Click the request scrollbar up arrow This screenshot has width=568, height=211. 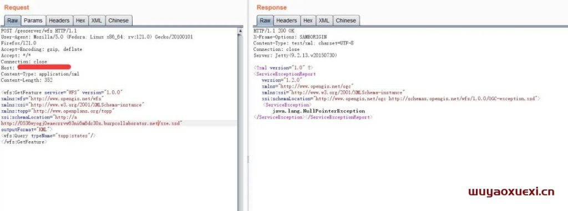tap(240, 31)
